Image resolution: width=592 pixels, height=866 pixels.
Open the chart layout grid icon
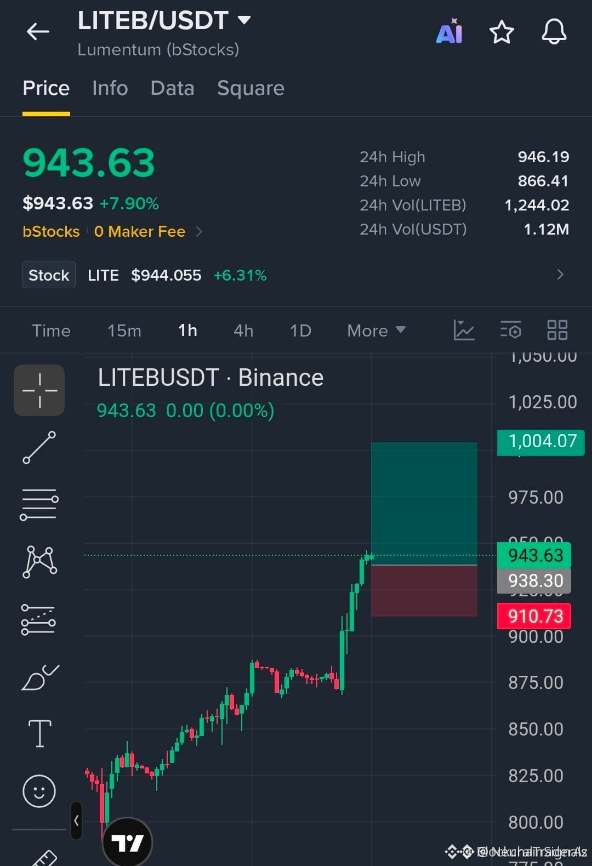[x=557, y=330]
